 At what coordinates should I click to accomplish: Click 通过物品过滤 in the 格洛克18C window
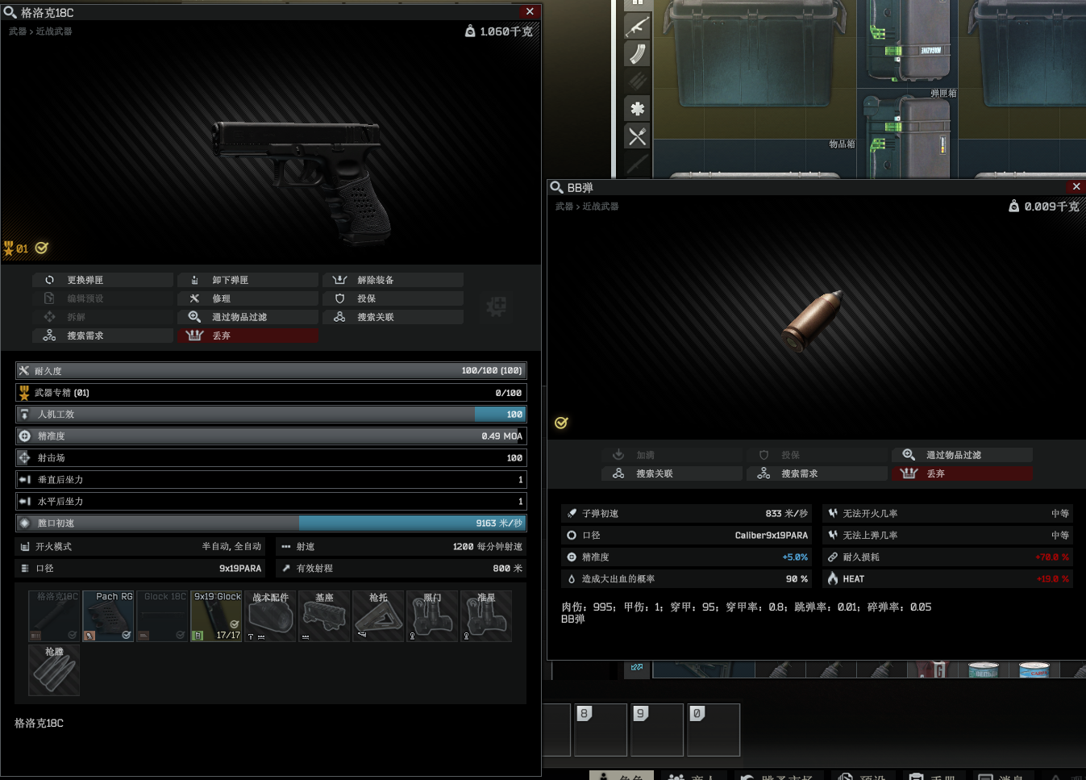pyautogui.click(x=248, y=317)
